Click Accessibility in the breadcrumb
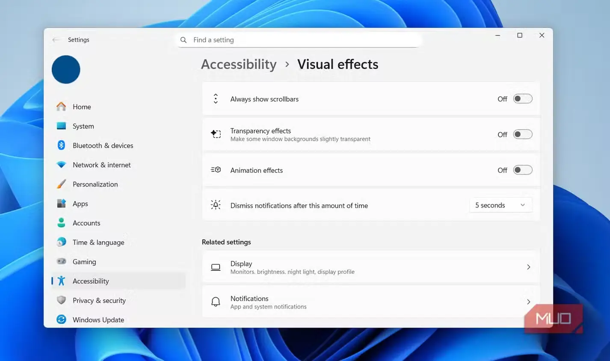 (239, 64)
